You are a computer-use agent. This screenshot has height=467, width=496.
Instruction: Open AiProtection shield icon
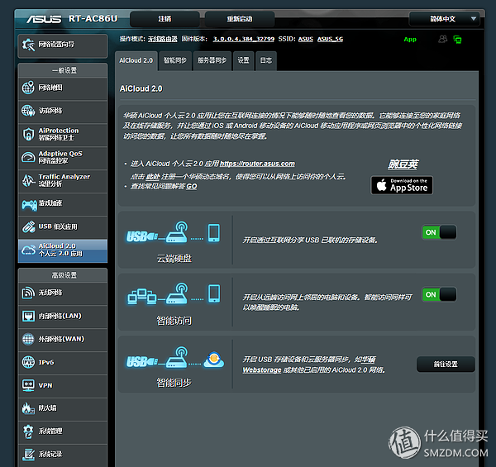point(28,134)
